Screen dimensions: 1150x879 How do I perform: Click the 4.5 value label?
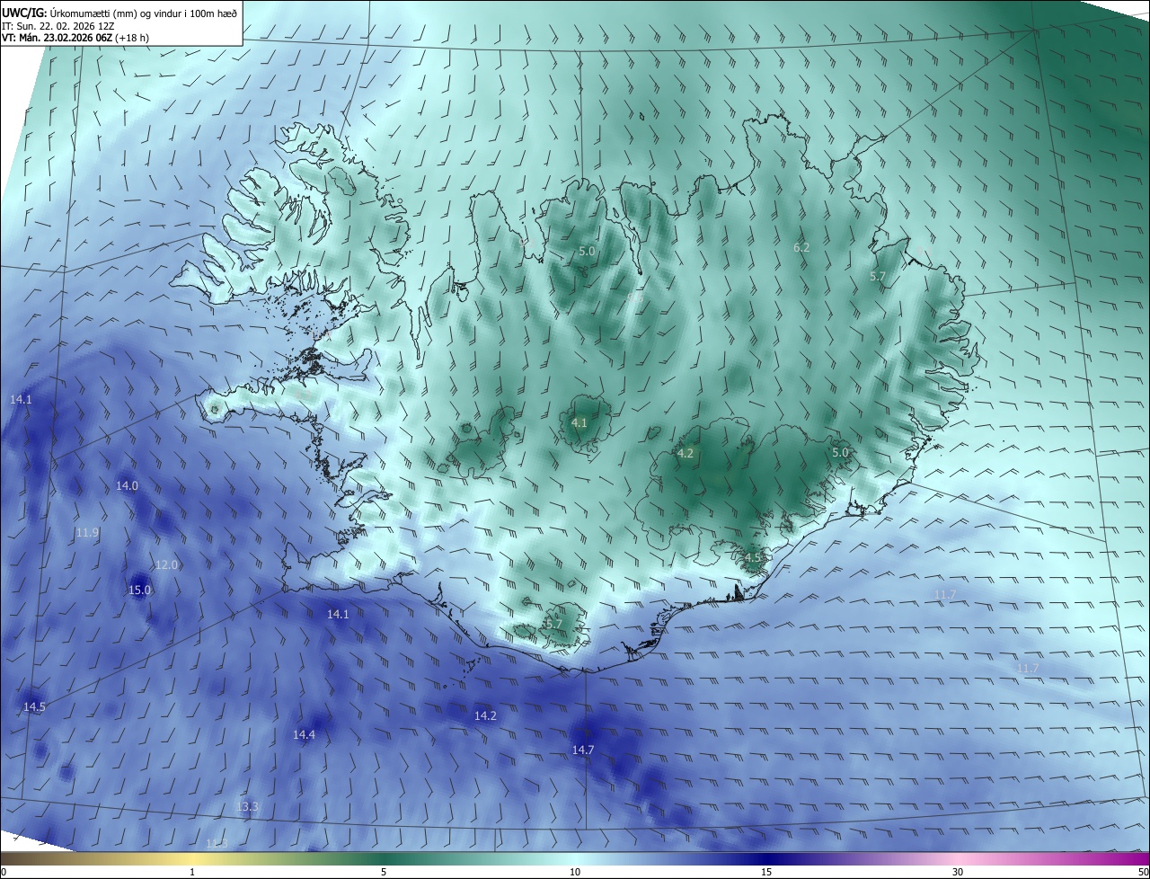(x=753, y=557)
